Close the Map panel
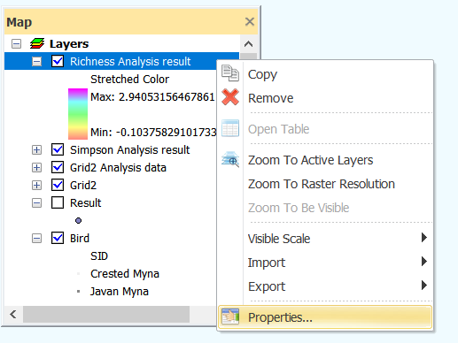Screen dimensions: 458x343 coord(250,21)
